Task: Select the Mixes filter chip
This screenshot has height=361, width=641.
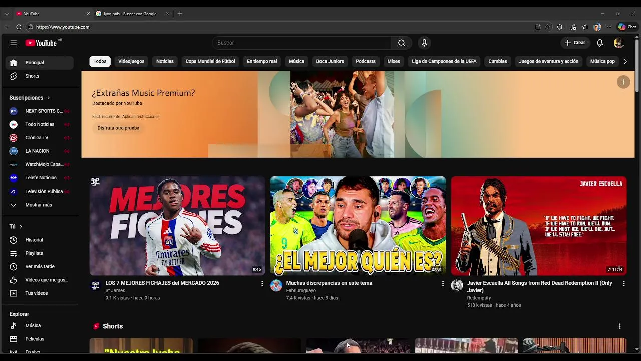Action: (394, 61)
